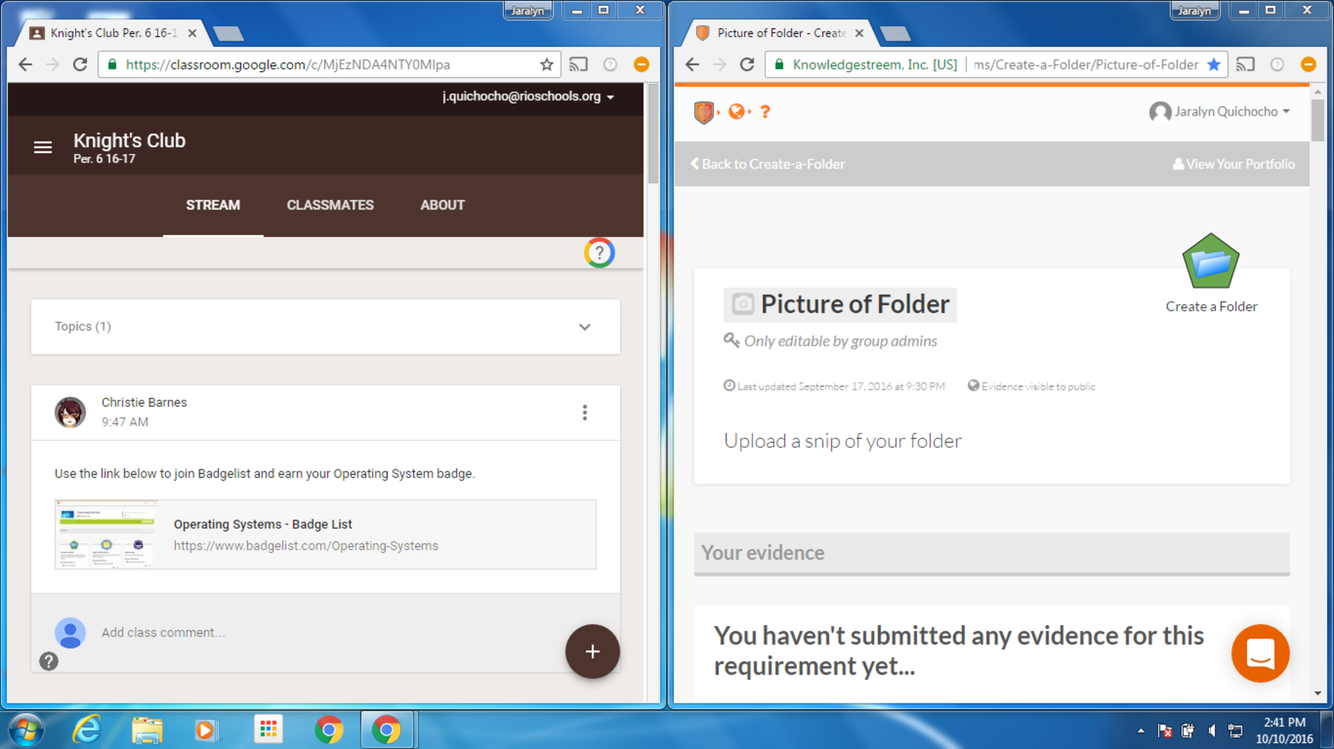This screenshot has height=749, width=1334.
Task: Click the colorful help question mark icon
Action: point(599,252)
